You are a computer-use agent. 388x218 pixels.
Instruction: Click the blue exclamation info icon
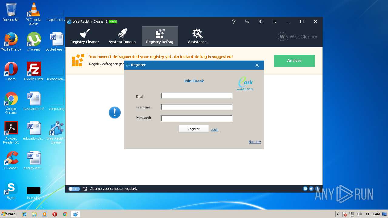click(115, 113)
